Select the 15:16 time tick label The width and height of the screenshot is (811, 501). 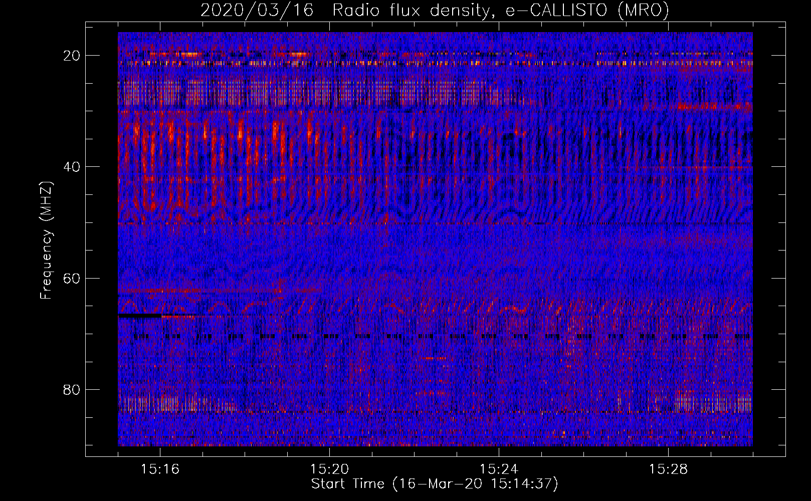click(x=160, y=469)
